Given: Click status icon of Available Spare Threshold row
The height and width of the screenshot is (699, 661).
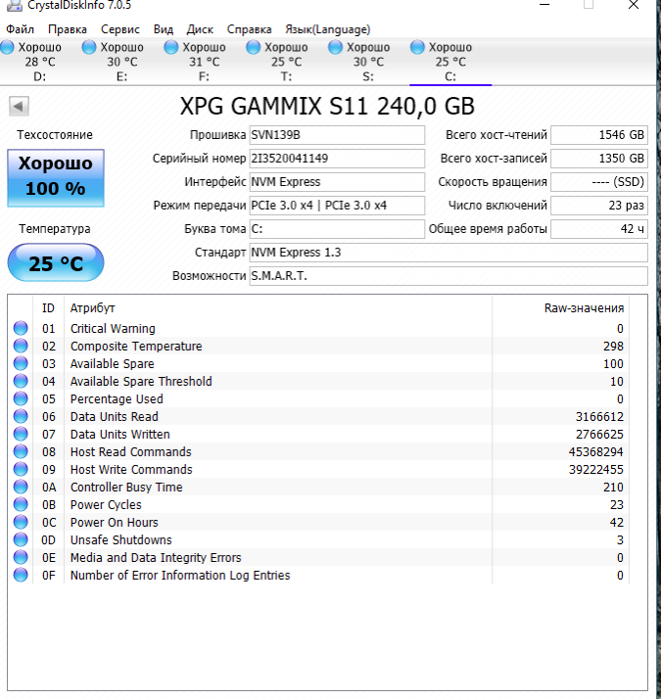Looking at the screenshot, I should [21, 381].
